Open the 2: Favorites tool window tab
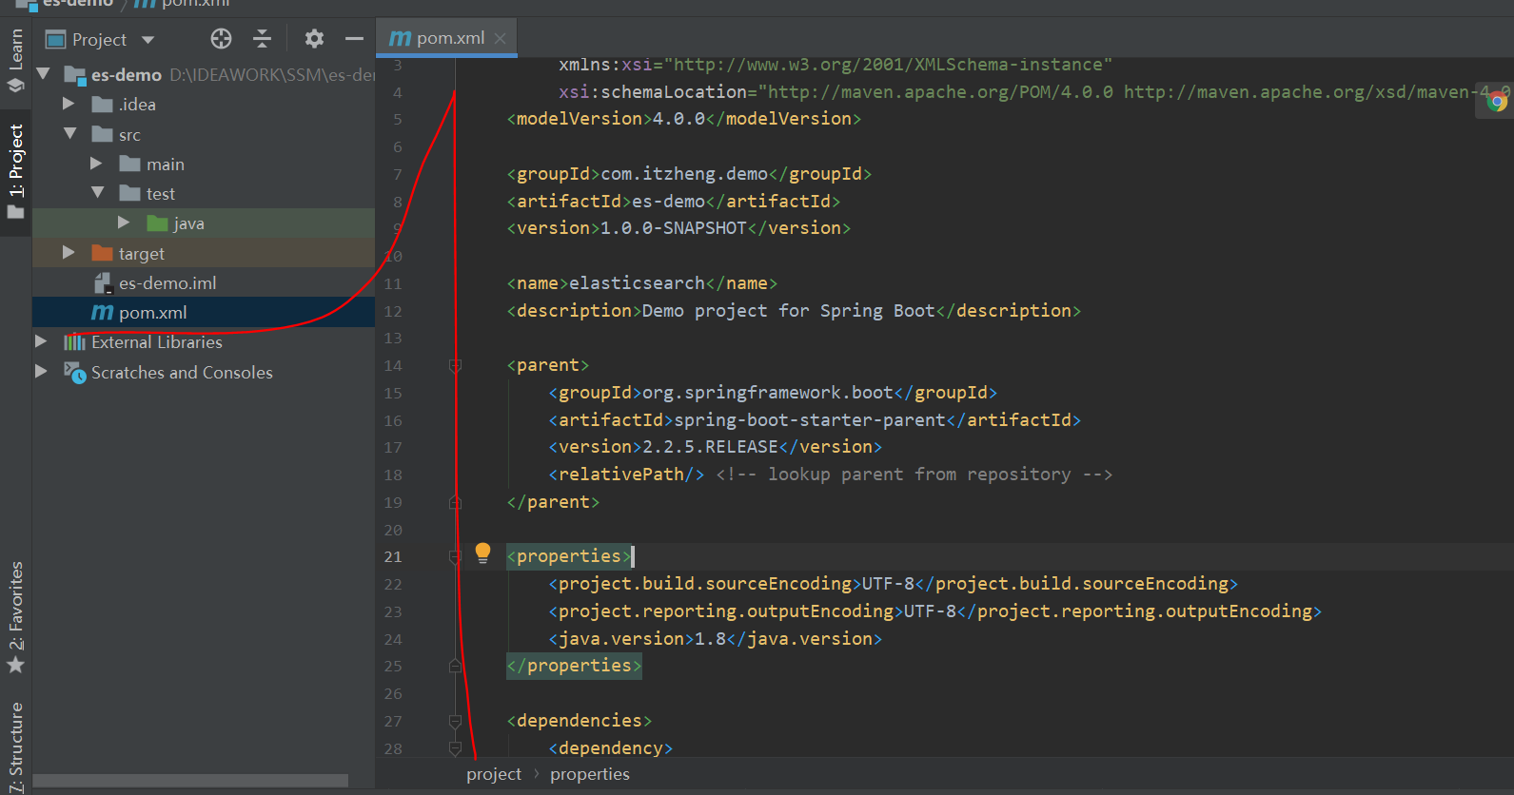Image resolution: width=1514 pixels, height=795 pixels. (15, 616)
